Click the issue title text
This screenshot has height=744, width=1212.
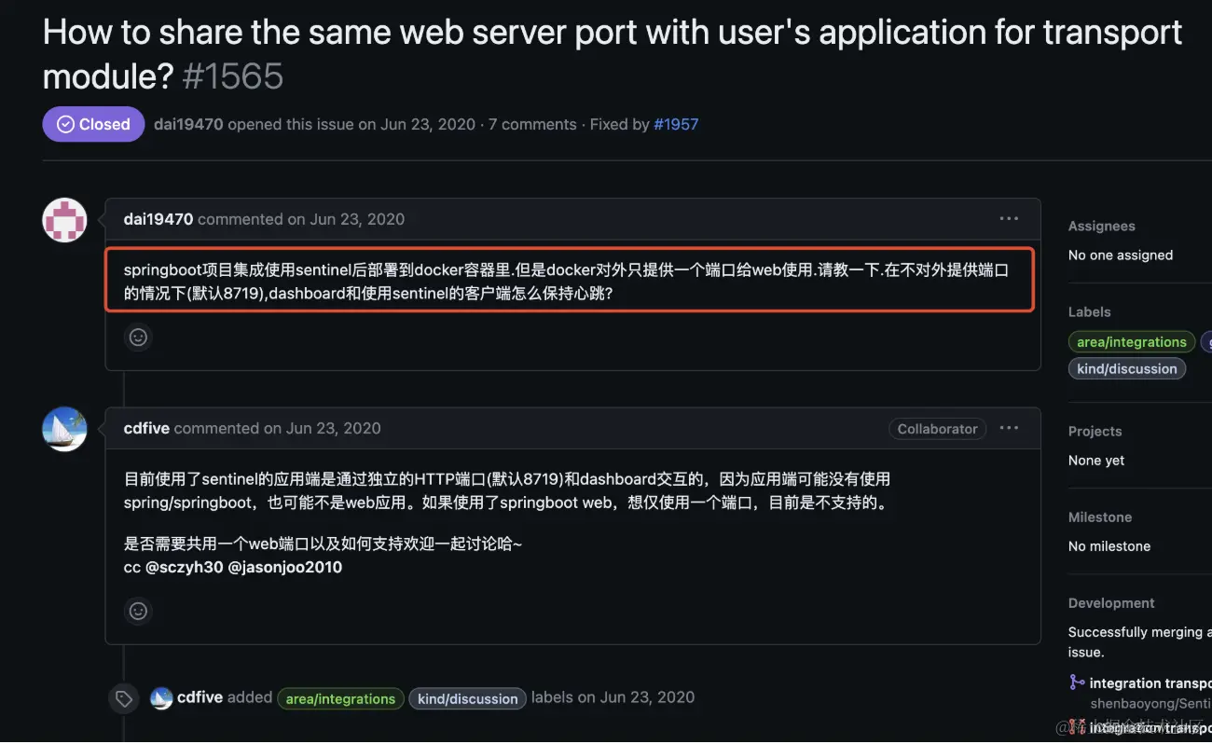pos(613,53)
